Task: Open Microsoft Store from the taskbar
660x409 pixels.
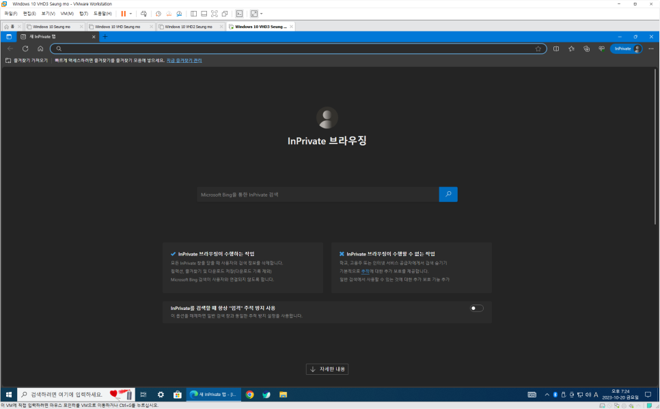Action: 177,395
